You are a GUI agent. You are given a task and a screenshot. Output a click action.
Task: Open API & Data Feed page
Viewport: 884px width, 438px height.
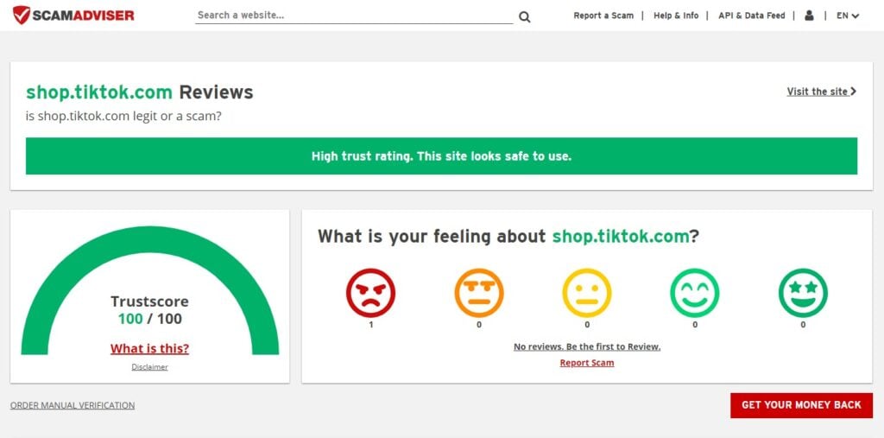pos(752,16)
